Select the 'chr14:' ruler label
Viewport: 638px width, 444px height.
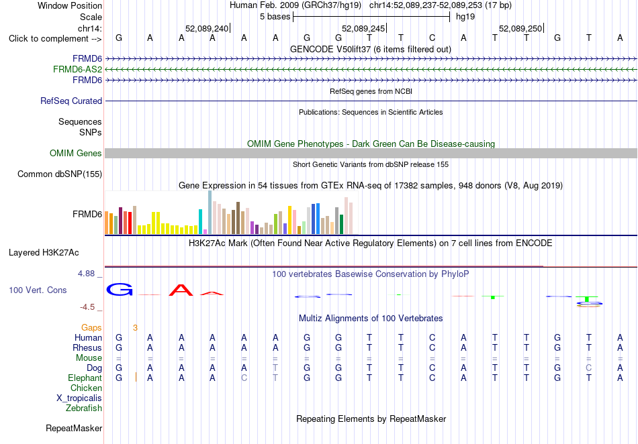(90, 28)
